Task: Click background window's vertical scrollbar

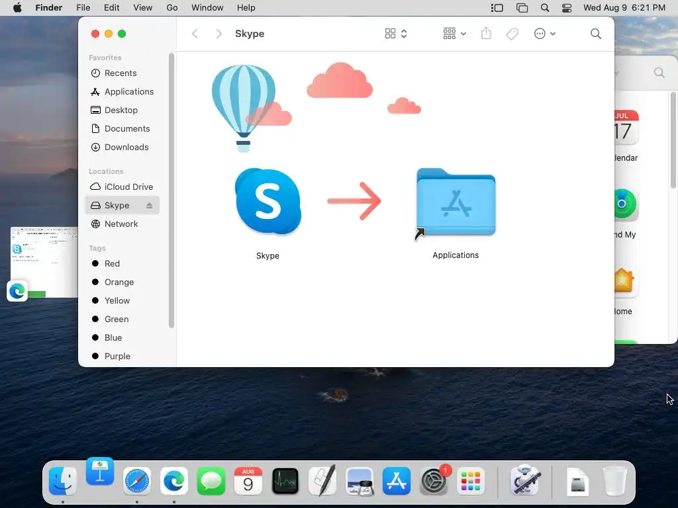Action: [673, 140]
